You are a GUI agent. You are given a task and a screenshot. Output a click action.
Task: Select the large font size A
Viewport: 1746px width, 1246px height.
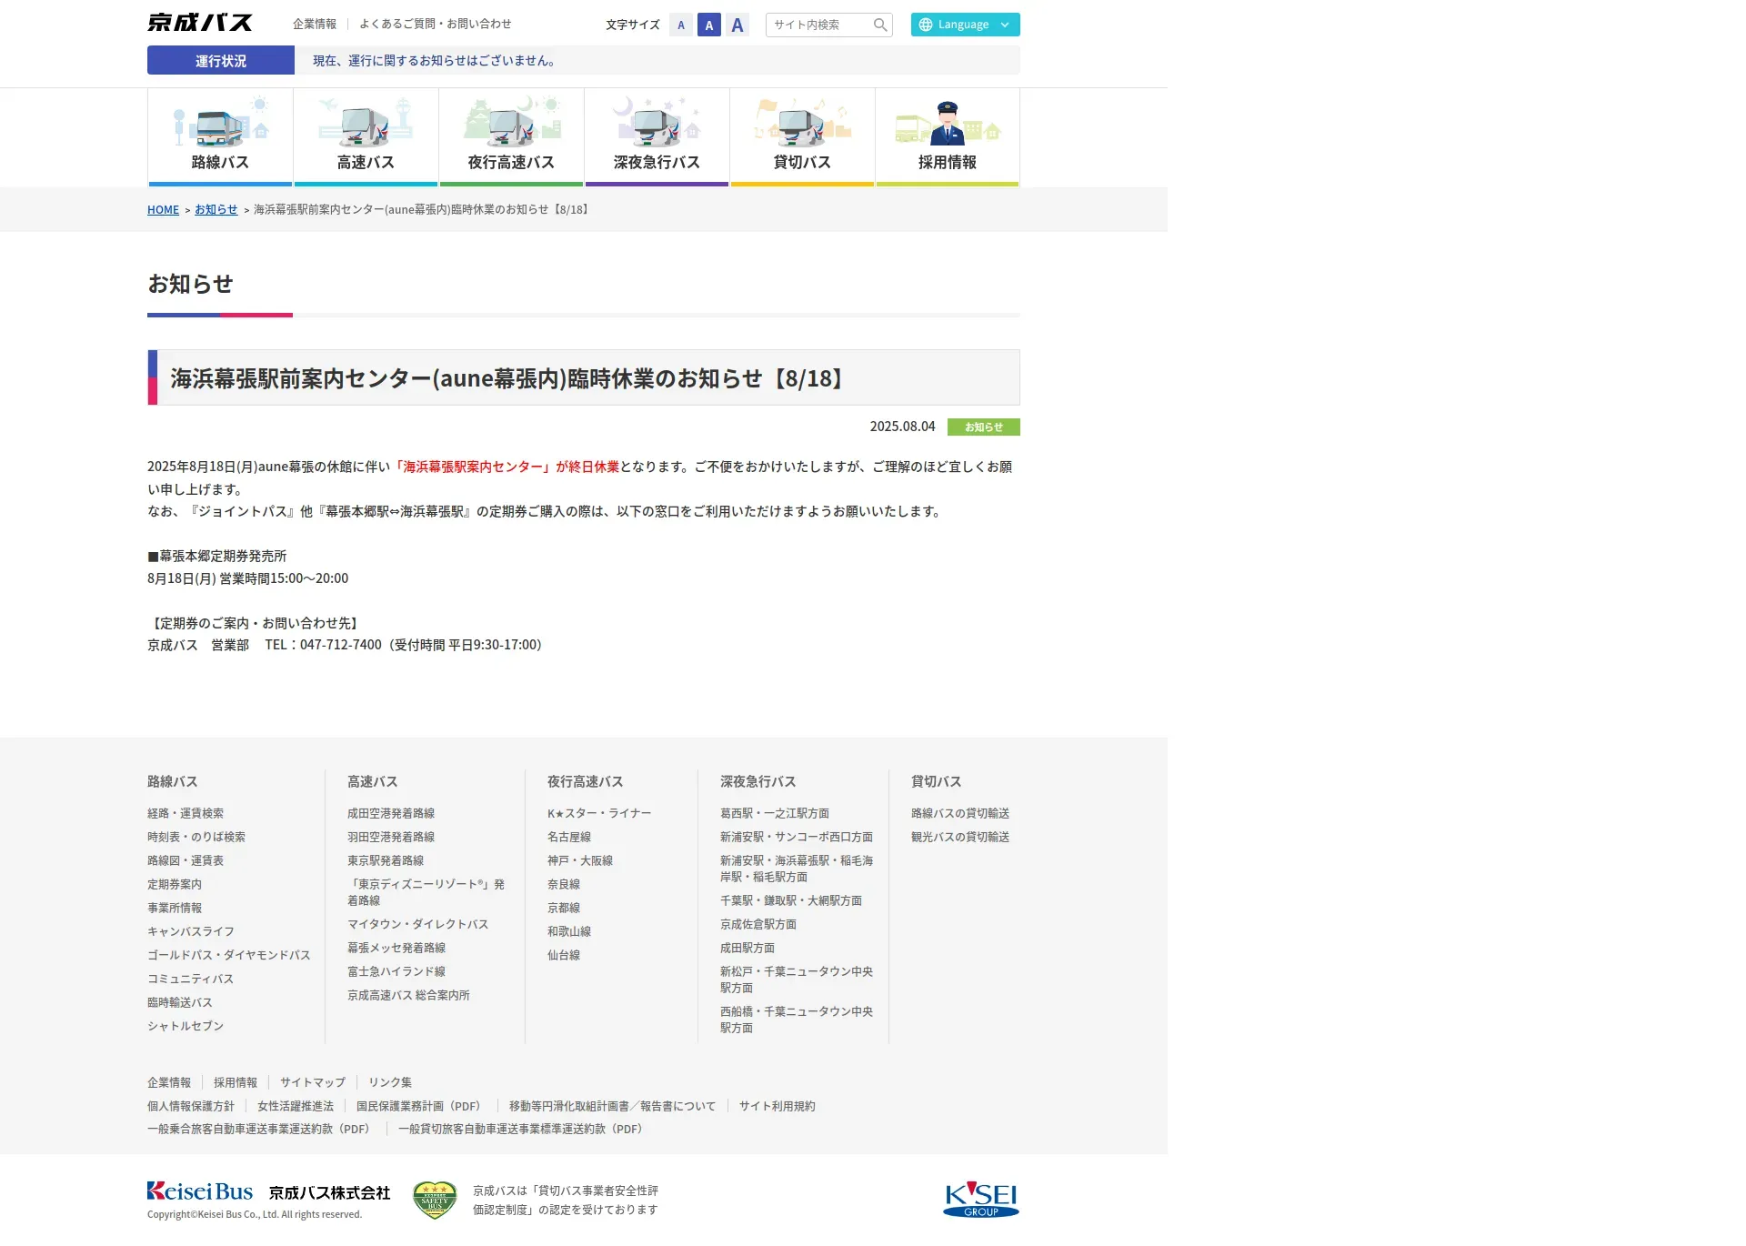[x=738, y=25]
